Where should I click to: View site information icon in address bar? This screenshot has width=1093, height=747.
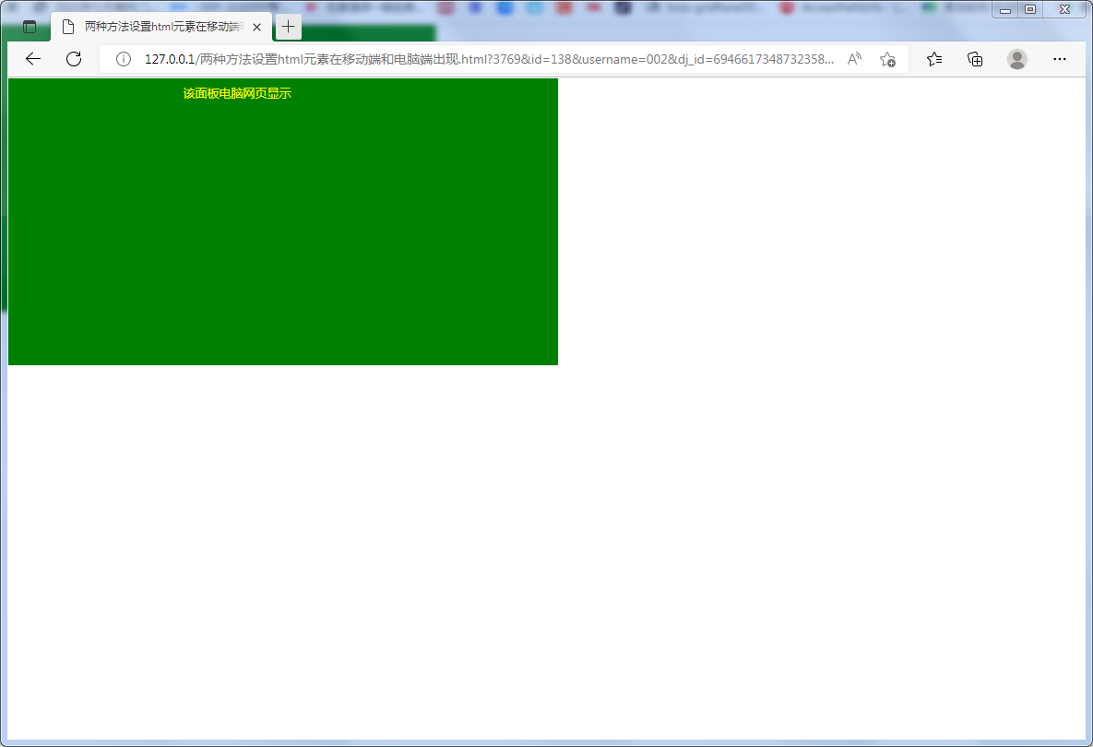pos(124,59)
